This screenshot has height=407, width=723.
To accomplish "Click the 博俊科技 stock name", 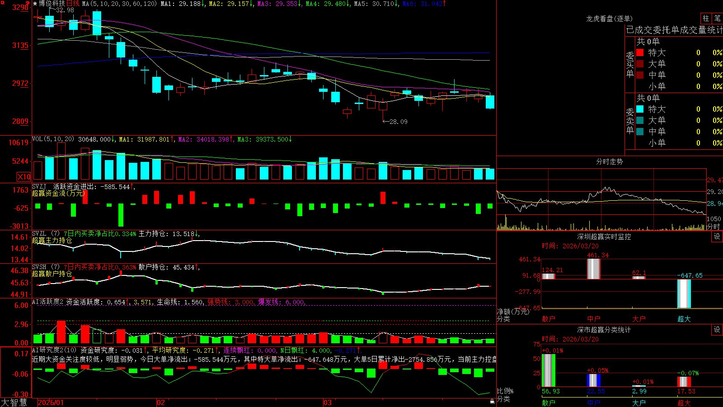I will 52,4.
